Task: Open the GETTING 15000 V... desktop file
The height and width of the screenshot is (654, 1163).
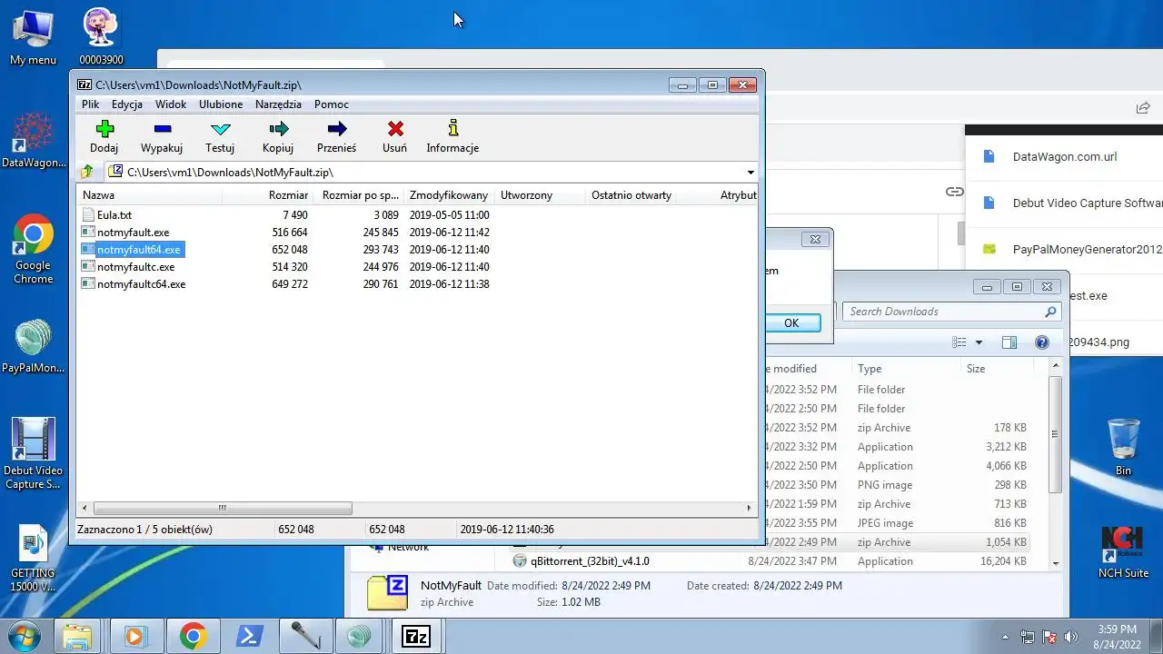Action: click(x=33, y=557)
